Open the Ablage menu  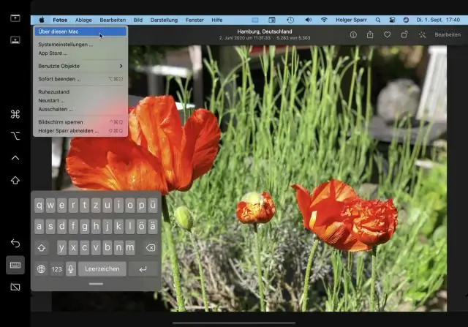pos(83,20)
